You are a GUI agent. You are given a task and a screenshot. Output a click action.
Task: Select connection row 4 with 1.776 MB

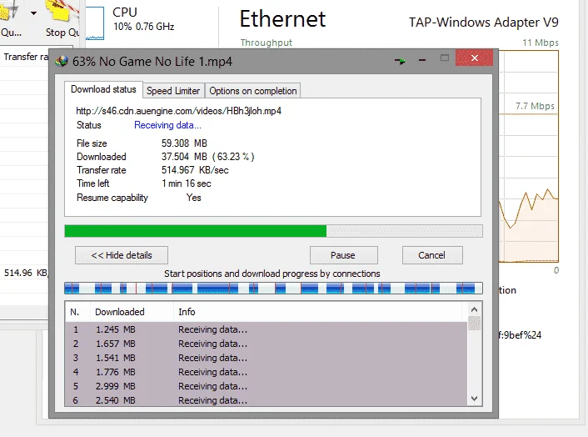click(x=267, y=372)
